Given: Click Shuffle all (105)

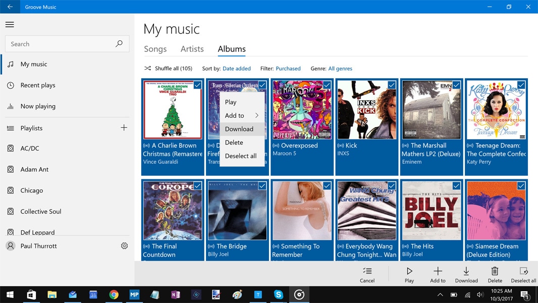Looking at the screenshot, I should point(168,68).
